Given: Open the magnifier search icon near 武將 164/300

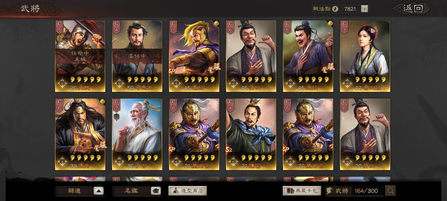Looking at the screenshot, I should coord(390,191).
